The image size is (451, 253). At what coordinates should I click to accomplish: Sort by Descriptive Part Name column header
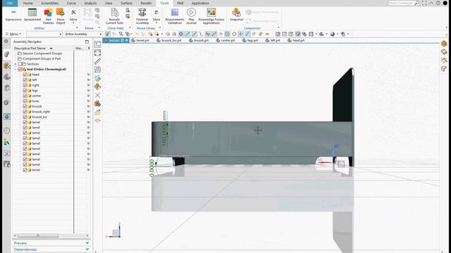(30, 48)
